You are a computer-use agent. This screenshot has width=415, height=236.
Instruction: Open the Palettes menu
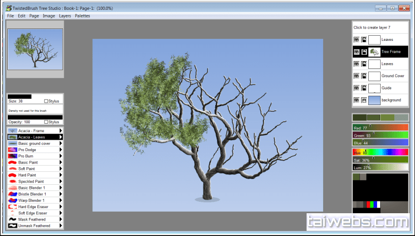click(82, 16)
